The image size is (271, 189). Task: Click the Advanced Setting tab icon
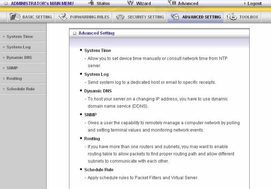[175, 17]
